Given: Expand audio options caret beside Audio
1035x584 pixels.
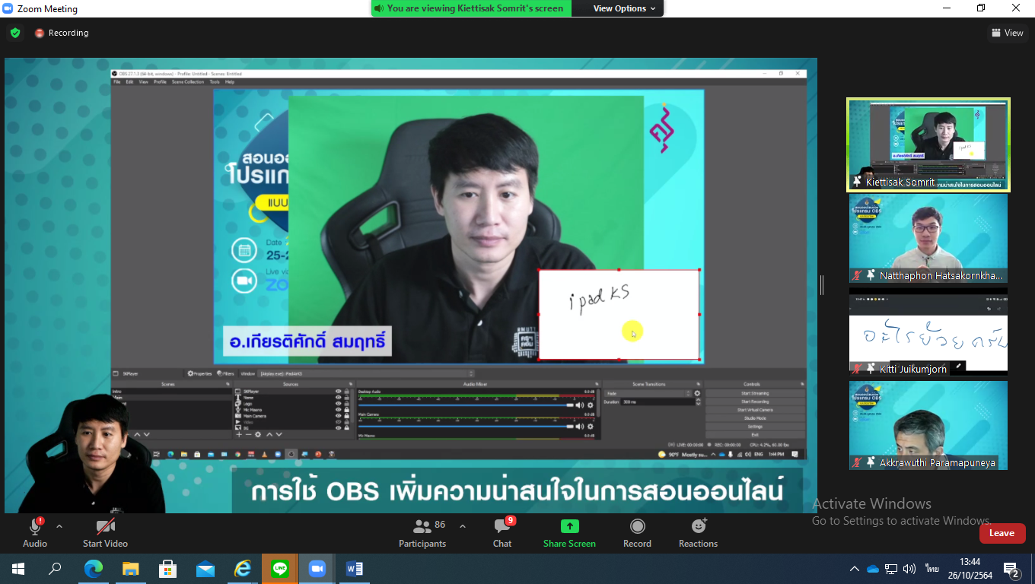Looking at the screenshot, I should click(59, 526).
